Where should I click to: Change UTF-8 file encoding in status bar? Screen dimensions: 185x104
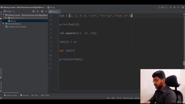click(x=119, y=98)
